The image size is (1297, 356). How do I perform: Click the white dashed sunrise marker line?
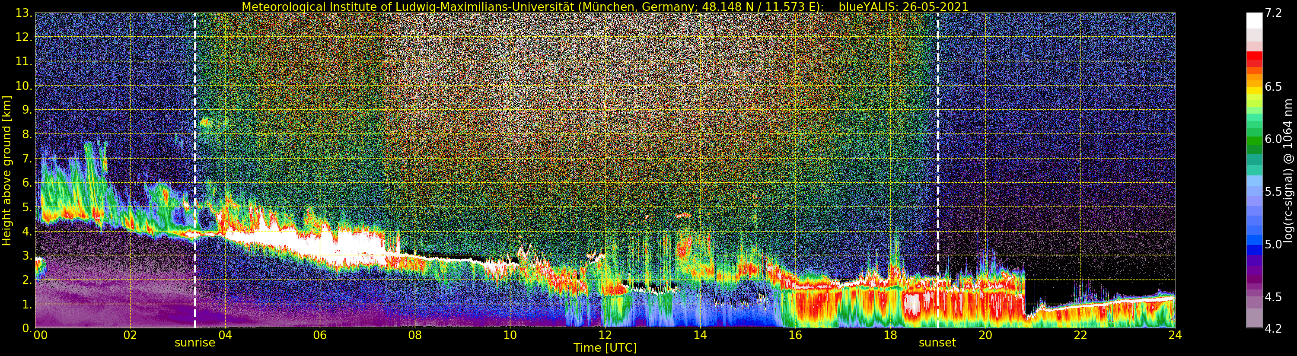(195, 171)
